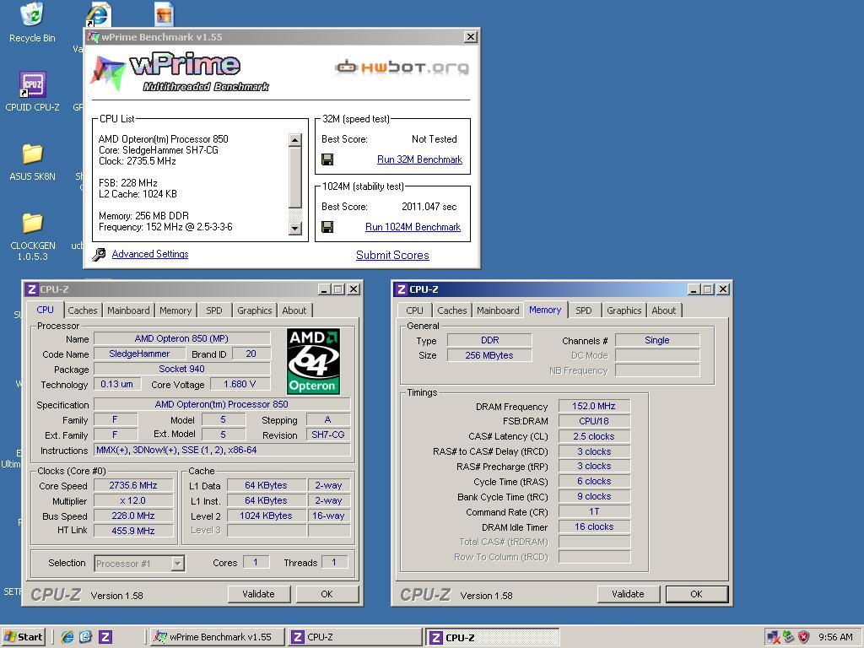Click the AMD 64 Opteron logo
This screenshot has width=864, height=648.
(313, 361)
